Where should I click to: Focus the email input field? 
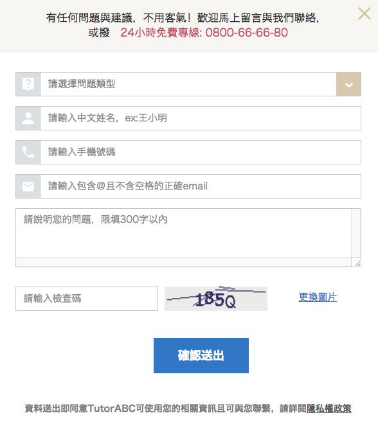(201, 186)
